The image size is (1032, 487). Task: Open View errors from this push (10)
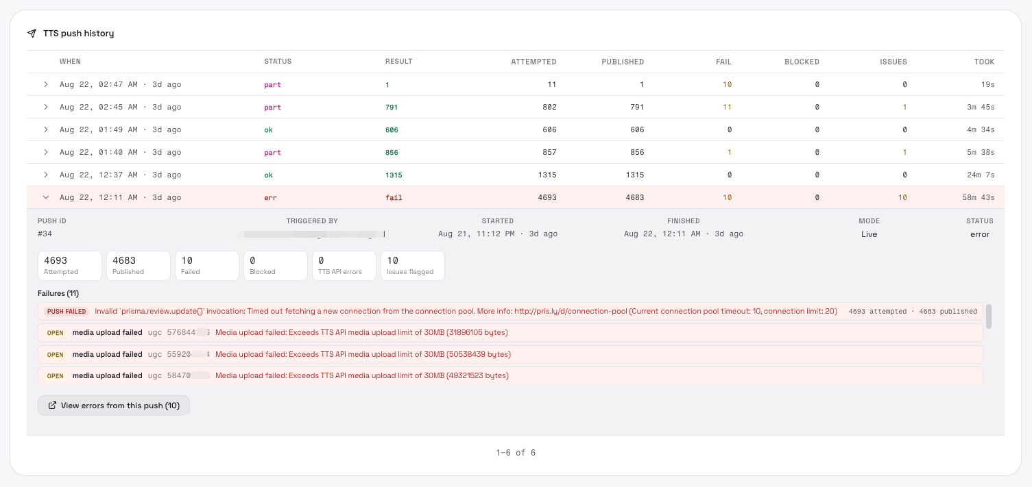click(x=114, y=405)
